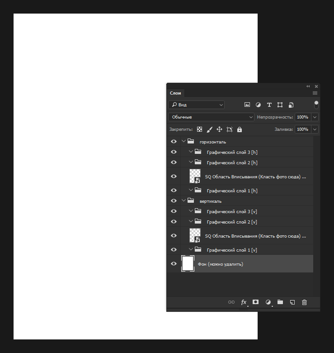
Task: Collapse the горизонталь group chevron
Action: pos(183,141)
